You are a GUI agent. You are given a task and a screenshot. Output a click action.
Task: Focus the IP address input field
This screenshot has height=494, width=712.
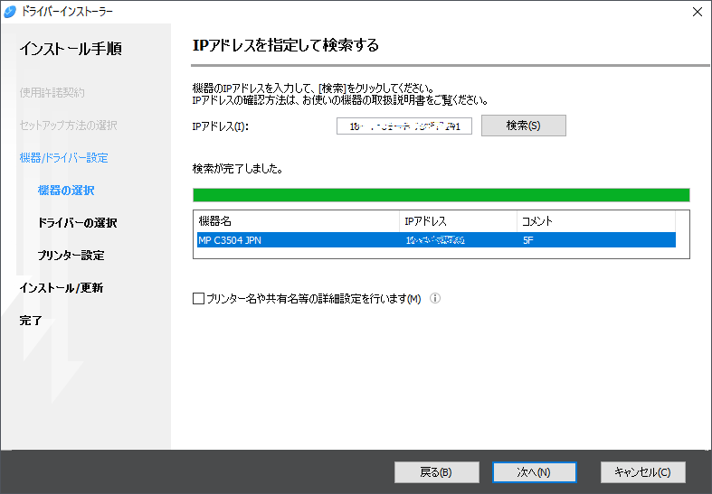(404, 126)
